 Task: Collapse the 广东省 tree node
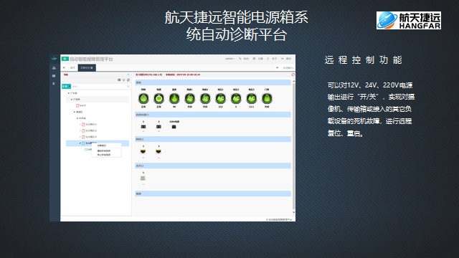tap(69, 93)
